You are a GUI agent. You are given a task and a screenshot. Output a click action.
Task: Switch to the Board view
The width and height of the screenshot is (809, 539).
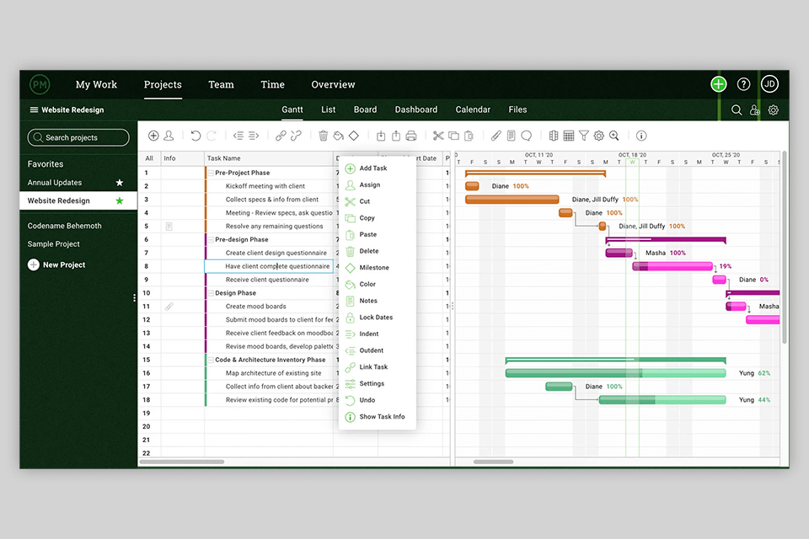[x=365, y=109]
